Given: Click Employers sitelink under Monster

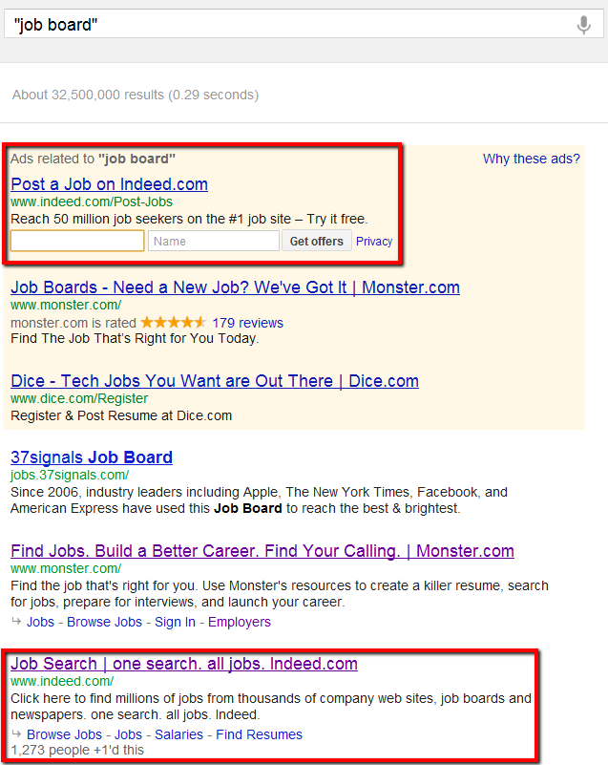Looking at the screenshot, I should tap(240, 622).
